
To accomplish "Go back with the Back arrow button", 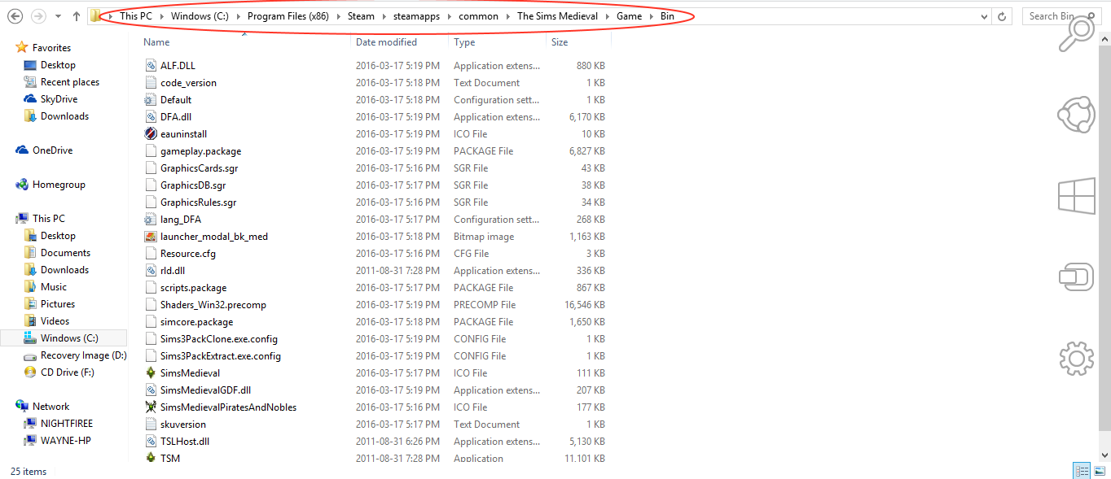I will (x=15, y=16).
